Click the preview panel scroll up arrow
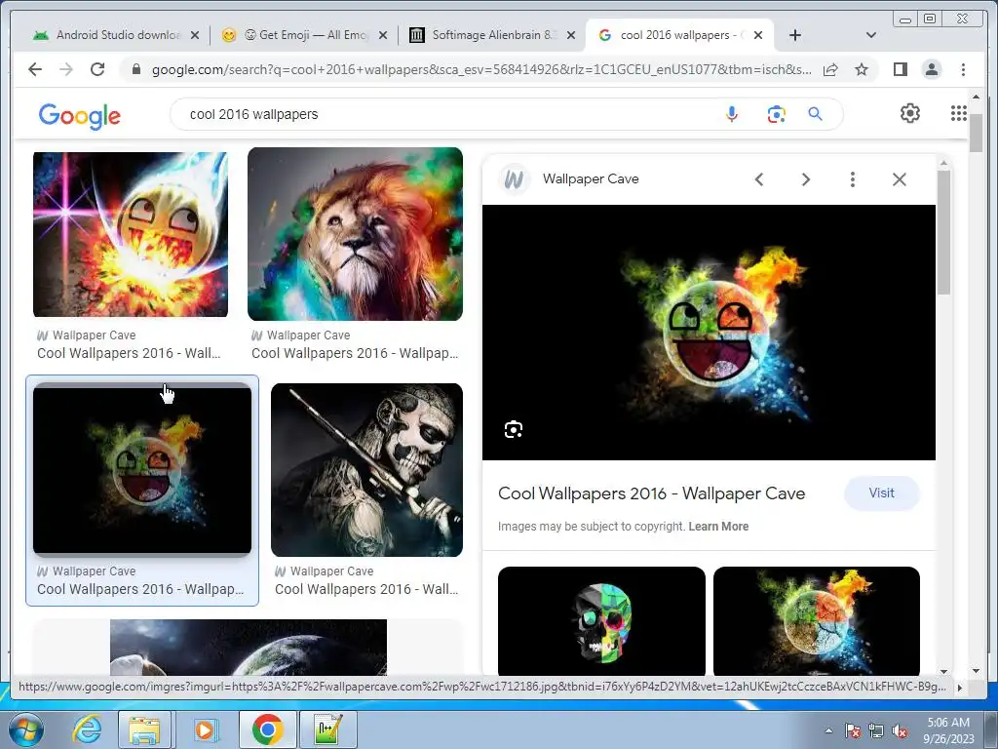The height and width of the screenshot is (749, 998). 943,164
